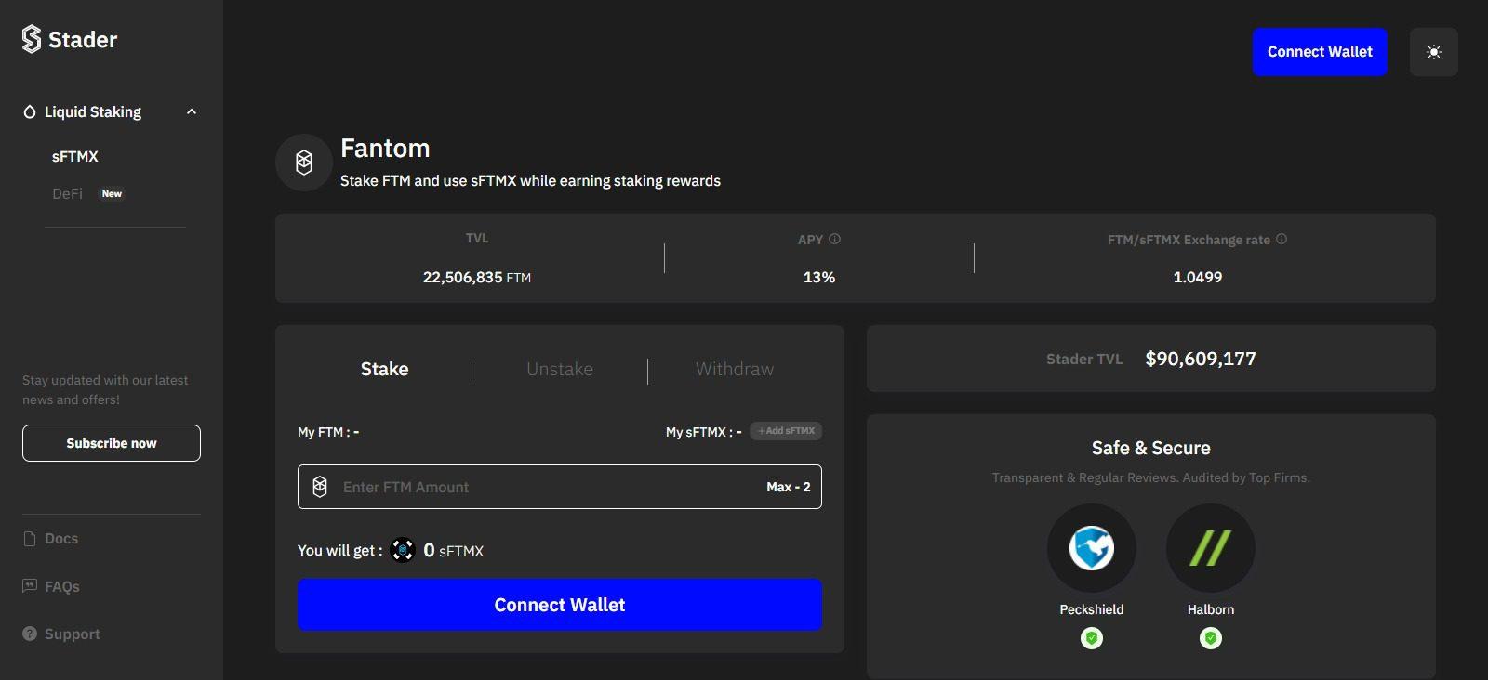Open the FAQs link
The height and width of the screenshot is (680, 1488).
[62, 586]
